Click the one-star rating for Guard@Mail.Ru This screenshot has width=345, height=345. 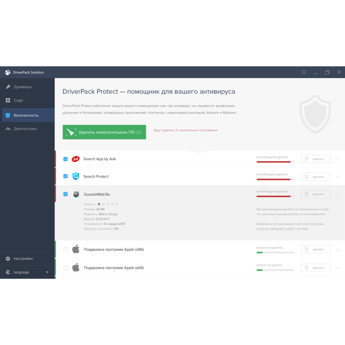coord(99,204)
